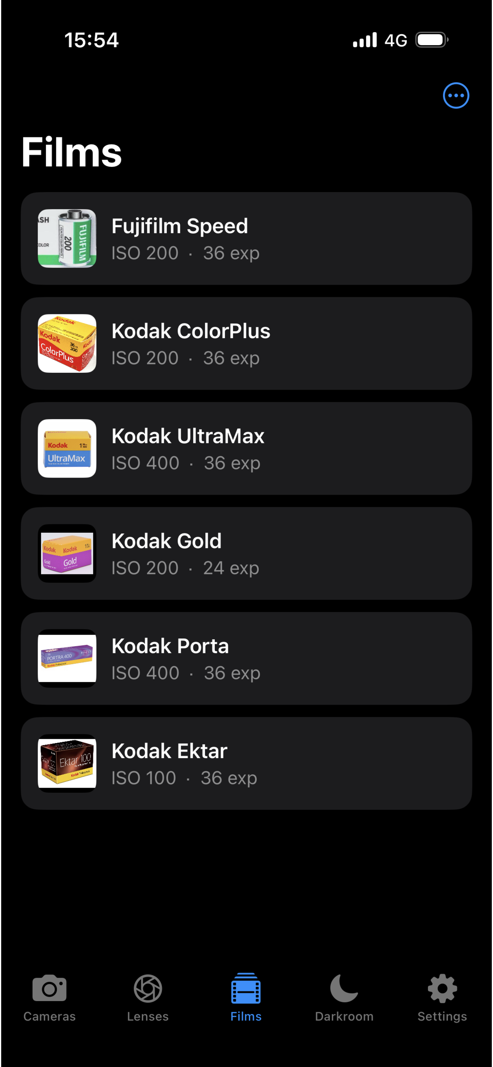This screenshot has width=493, height=1067.
Task: Tap the Portra 400 box thumbnail
Action: click(67, 658)
